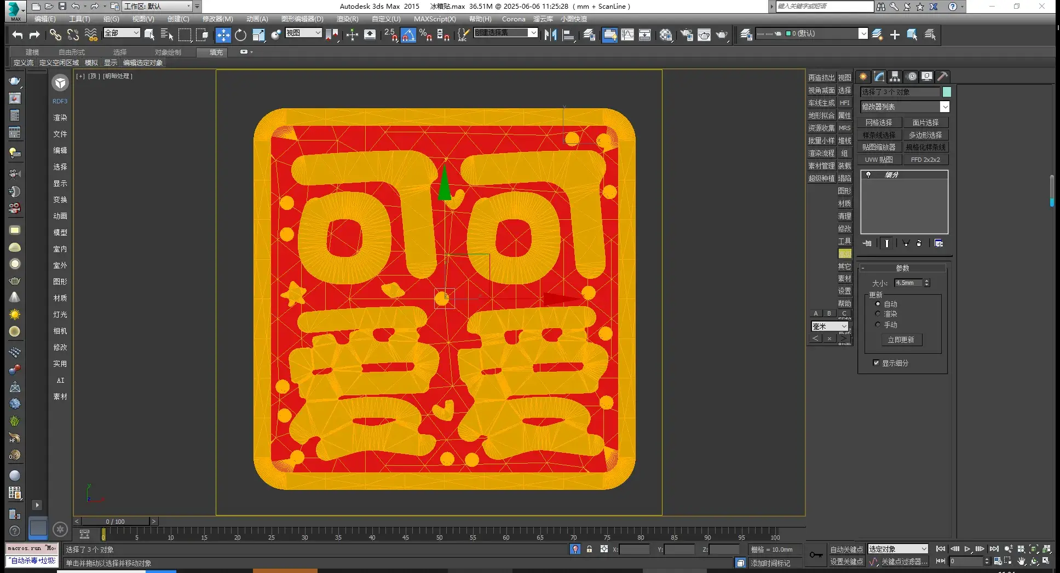The height and width of the screenshot is (573, 1060).
Task: Open the Corona menu
Action: coord(514,19)
